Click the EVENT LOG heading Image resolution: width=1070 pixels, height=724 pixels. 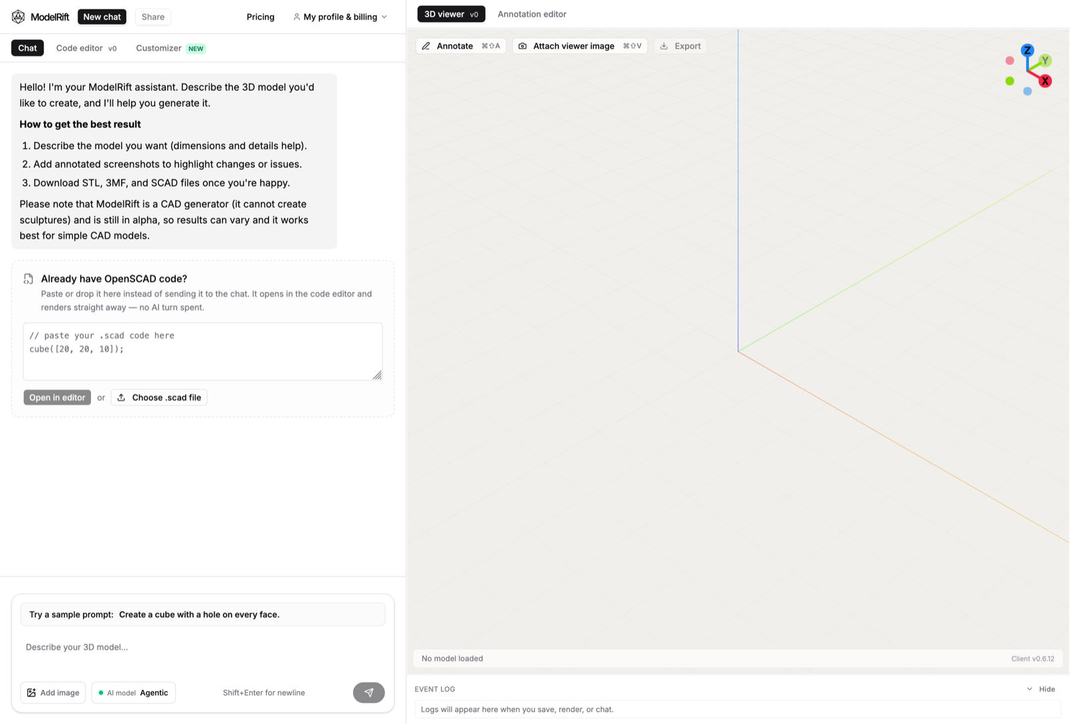coord(435,689)
